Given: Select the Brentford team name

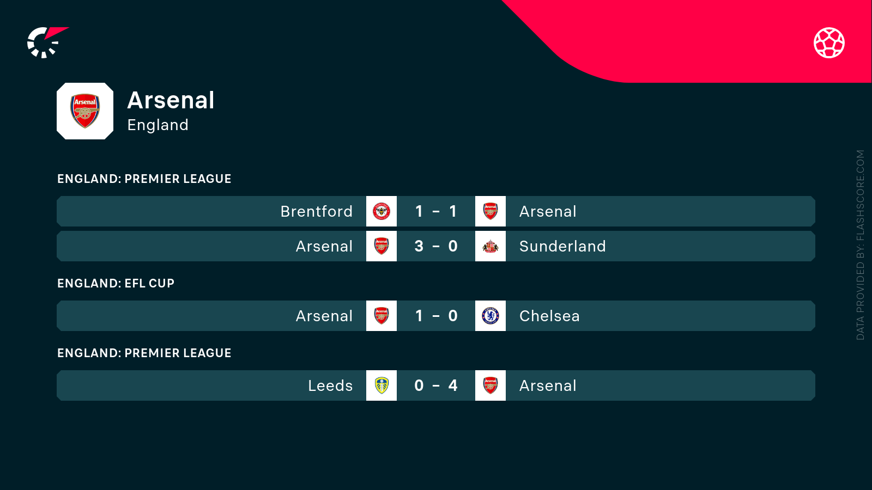Looking at the screenshot, I should click(x=316, y=211).
